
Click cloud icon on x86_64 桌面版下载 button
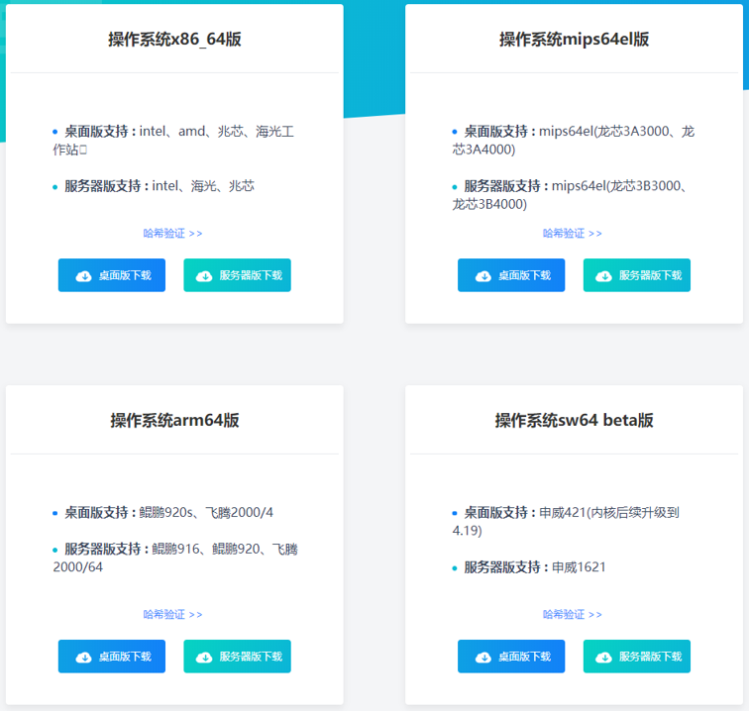[x=84, y=275]
